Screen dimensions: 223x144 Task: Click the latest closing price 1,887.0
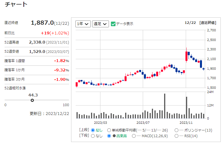(x=42, y=22)
